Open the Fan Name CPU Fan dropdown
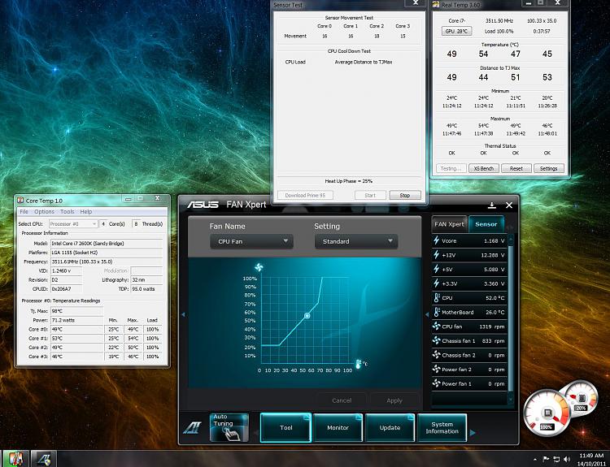Screen dimensions: 610x467 pos(251,241)
